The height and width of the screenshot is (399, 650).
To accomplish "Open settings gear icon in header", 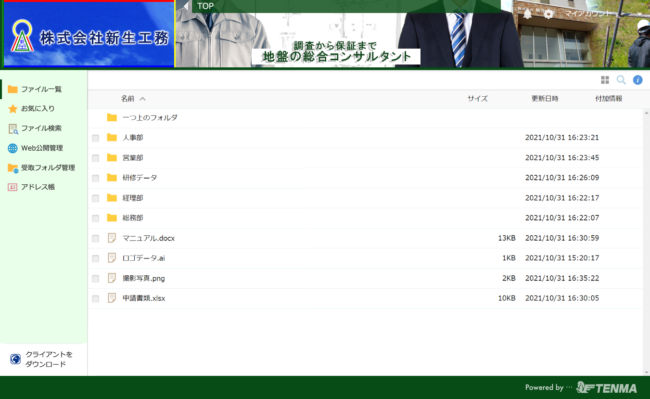I will click(548, 14).
